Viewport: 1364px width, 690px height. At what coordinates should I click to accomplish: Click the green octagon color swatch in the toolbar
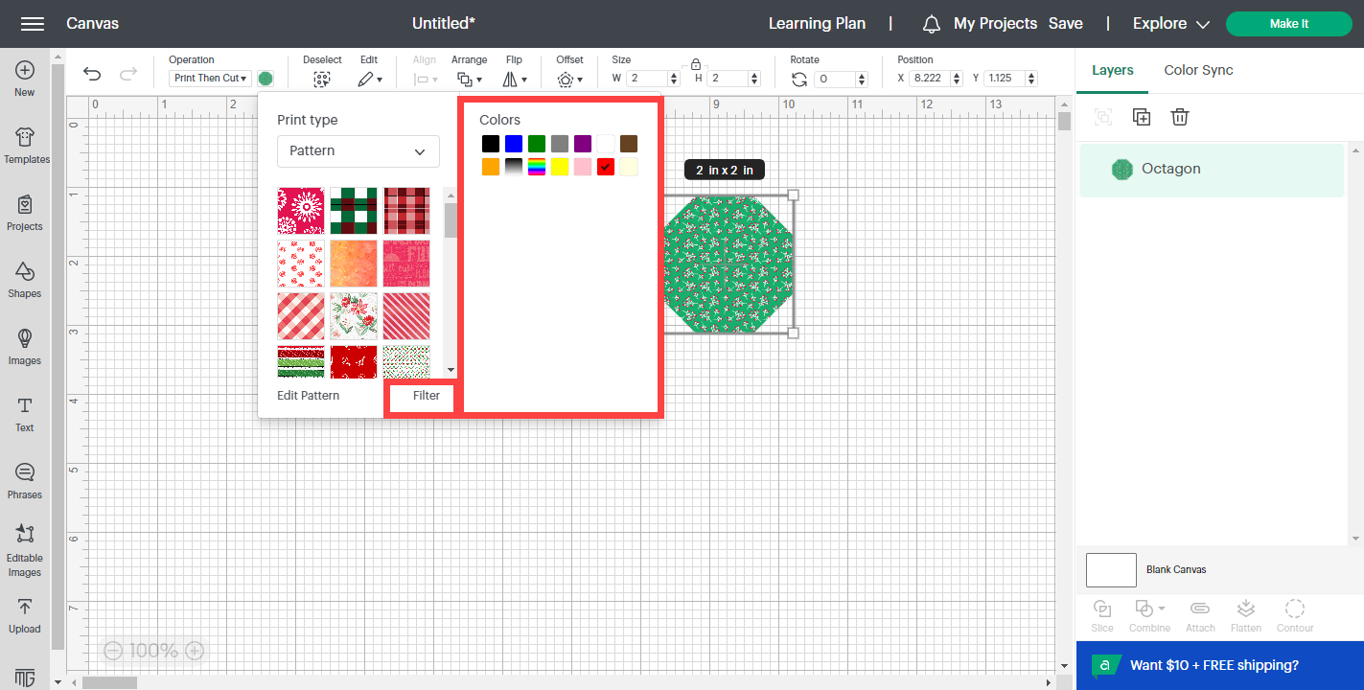[x=265, y=78]
